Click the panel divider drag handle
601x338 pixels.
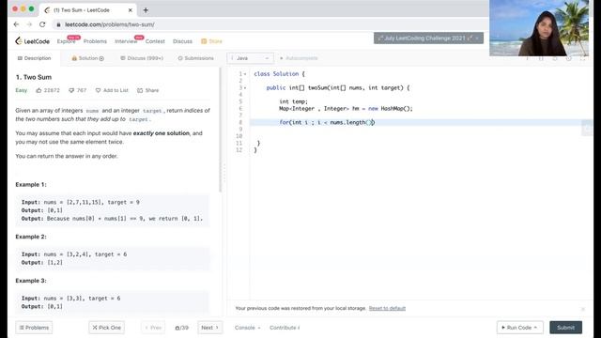[x=224, y=173]
